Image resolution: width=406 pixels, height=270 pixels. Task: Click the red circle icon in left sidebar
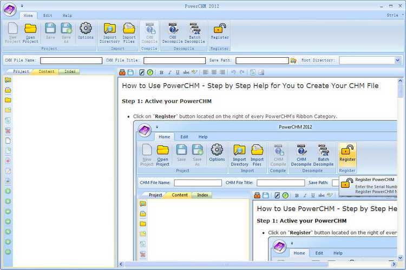(x=8, y=161)
